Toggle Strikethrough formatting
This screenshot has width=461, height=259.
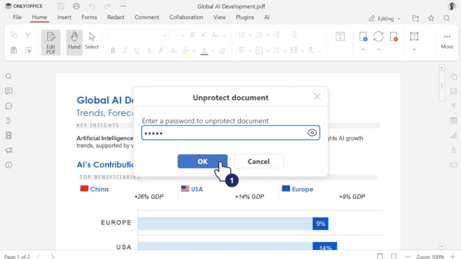coord(149,51)
